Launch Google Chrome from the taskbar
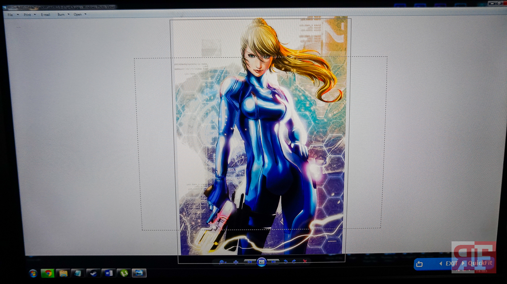Image resolution: width=507 pixels, height=284 pixels. (48, 273)
